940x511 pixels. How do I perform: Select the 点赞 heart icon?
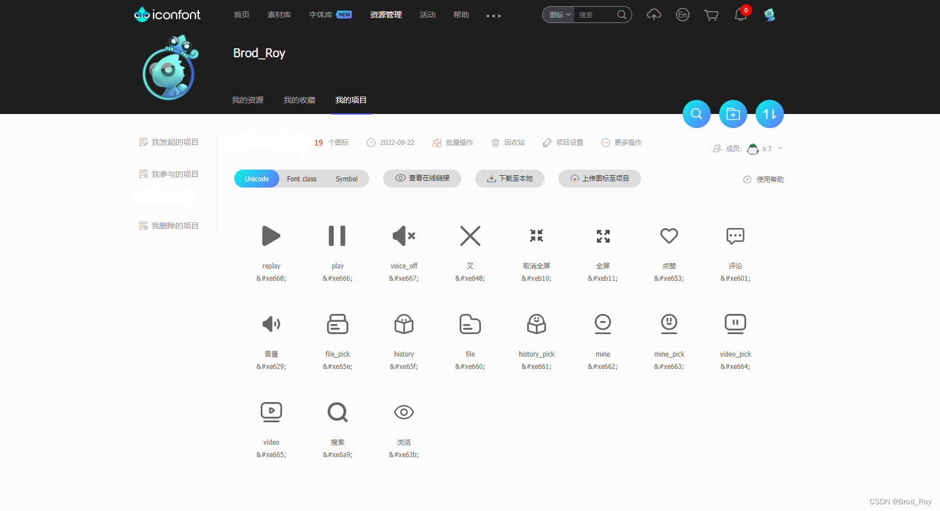point(669,236)
